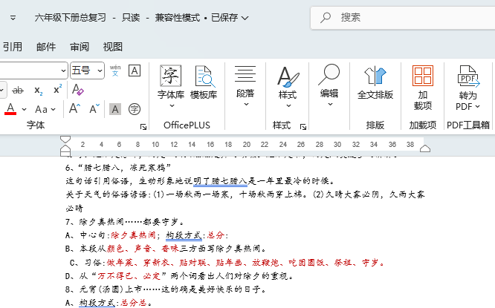This screenshot has height=308, width=495.
Task: Open the 模板库 template library
Action: point(204,82)
